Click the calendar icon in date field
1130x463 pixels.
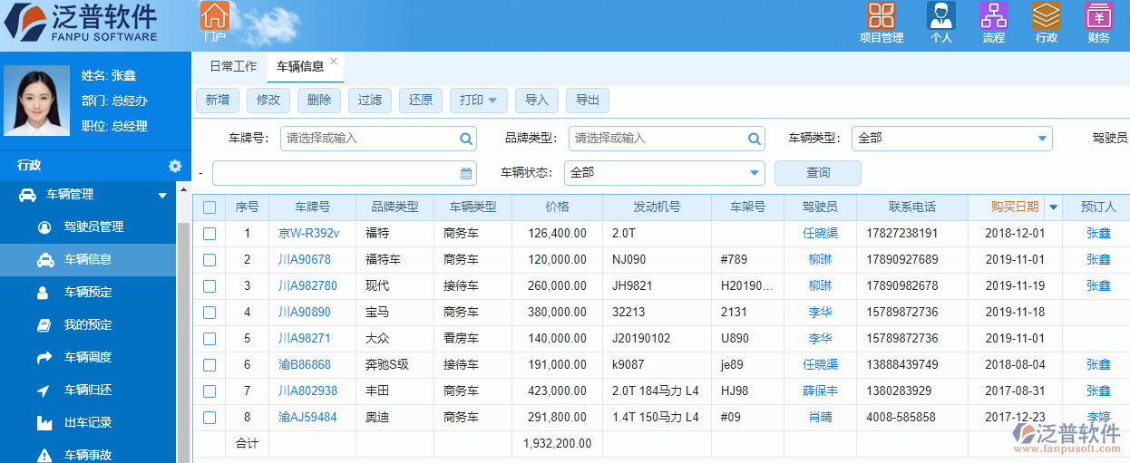(x=466, y=173)
